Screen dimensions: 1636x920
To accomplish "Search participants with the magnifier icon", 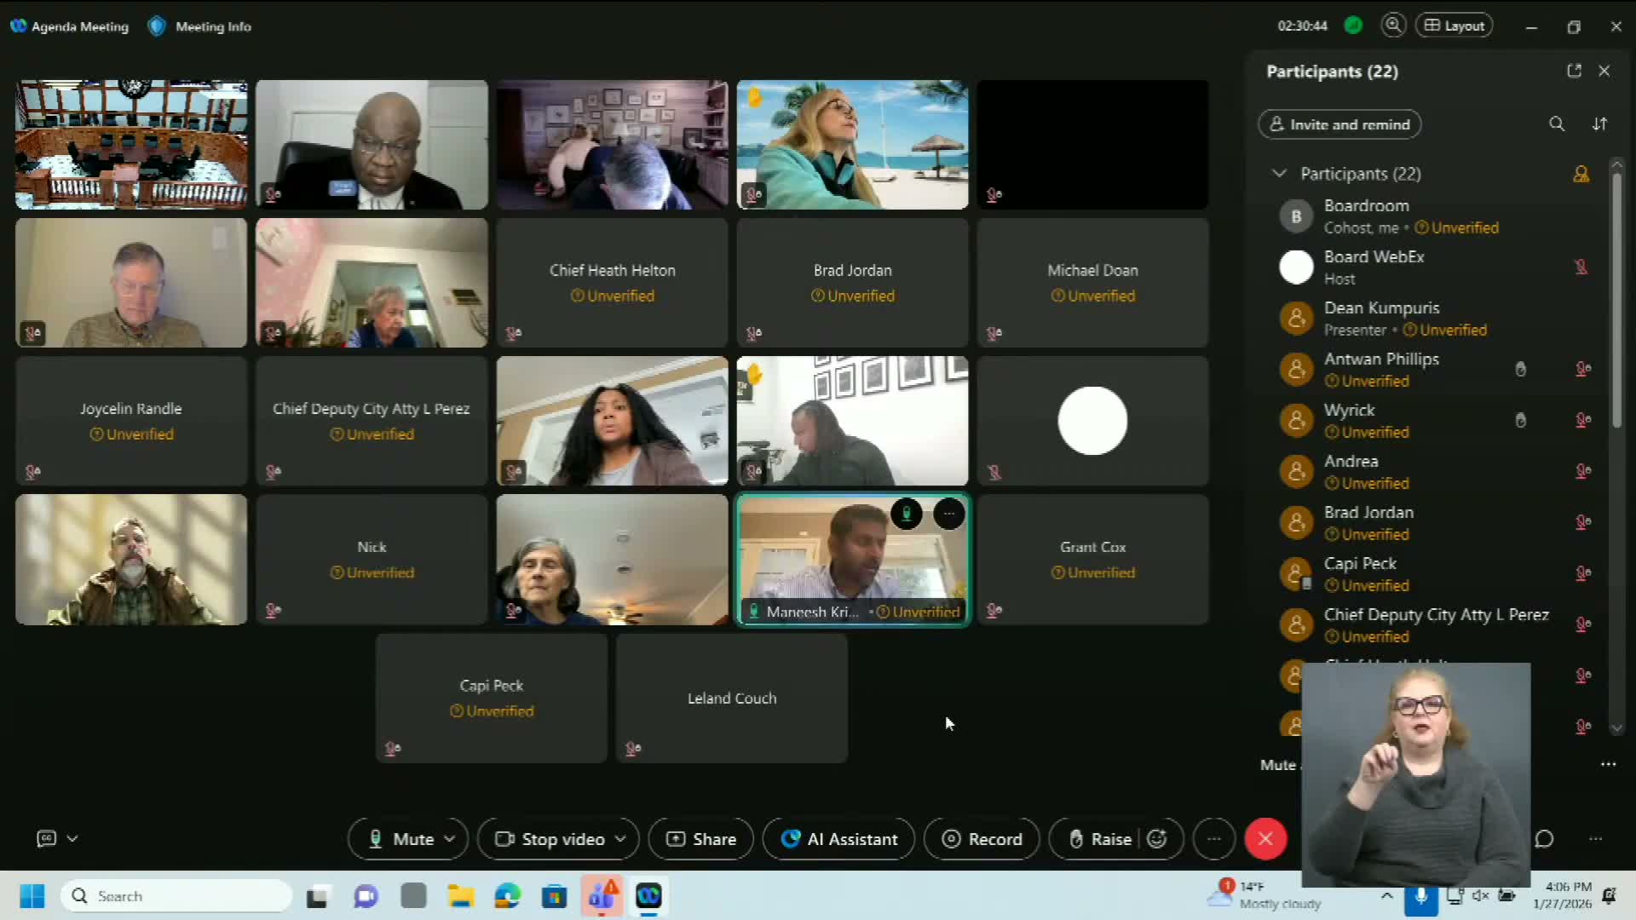I will tap(1556, 124).
